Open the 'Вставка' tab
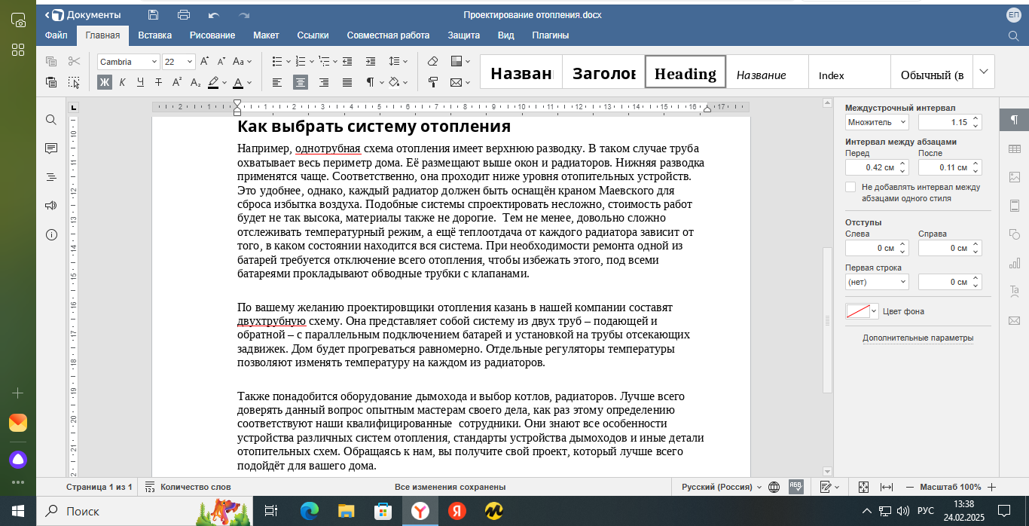This screenshot has height=526, width=1029. tap(154, 35)
